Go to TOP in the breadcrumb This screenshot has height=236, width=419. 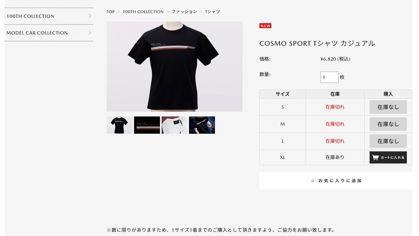tap(111, 12)
